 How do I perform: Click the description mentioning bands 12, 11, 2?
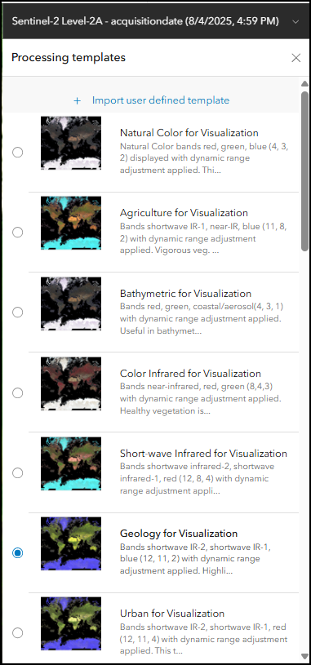pyautogui.click(x=196, y=559)
